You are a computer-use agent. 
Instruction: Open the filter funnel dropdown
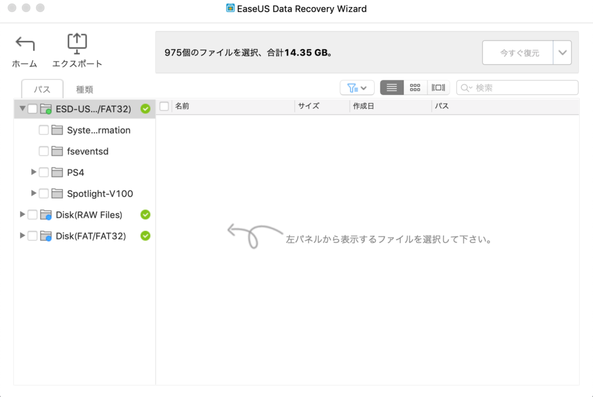click(357, 88)
